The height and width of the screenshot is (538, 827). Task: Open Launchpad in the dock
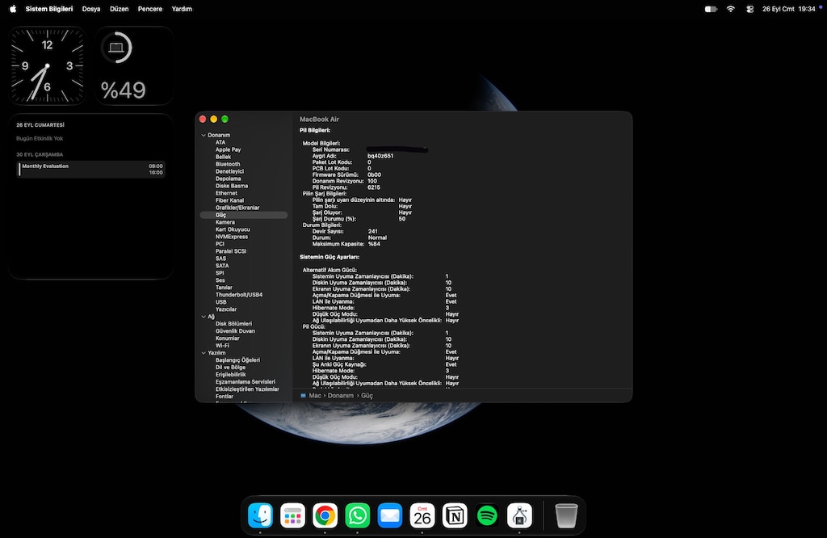(292, 515)
